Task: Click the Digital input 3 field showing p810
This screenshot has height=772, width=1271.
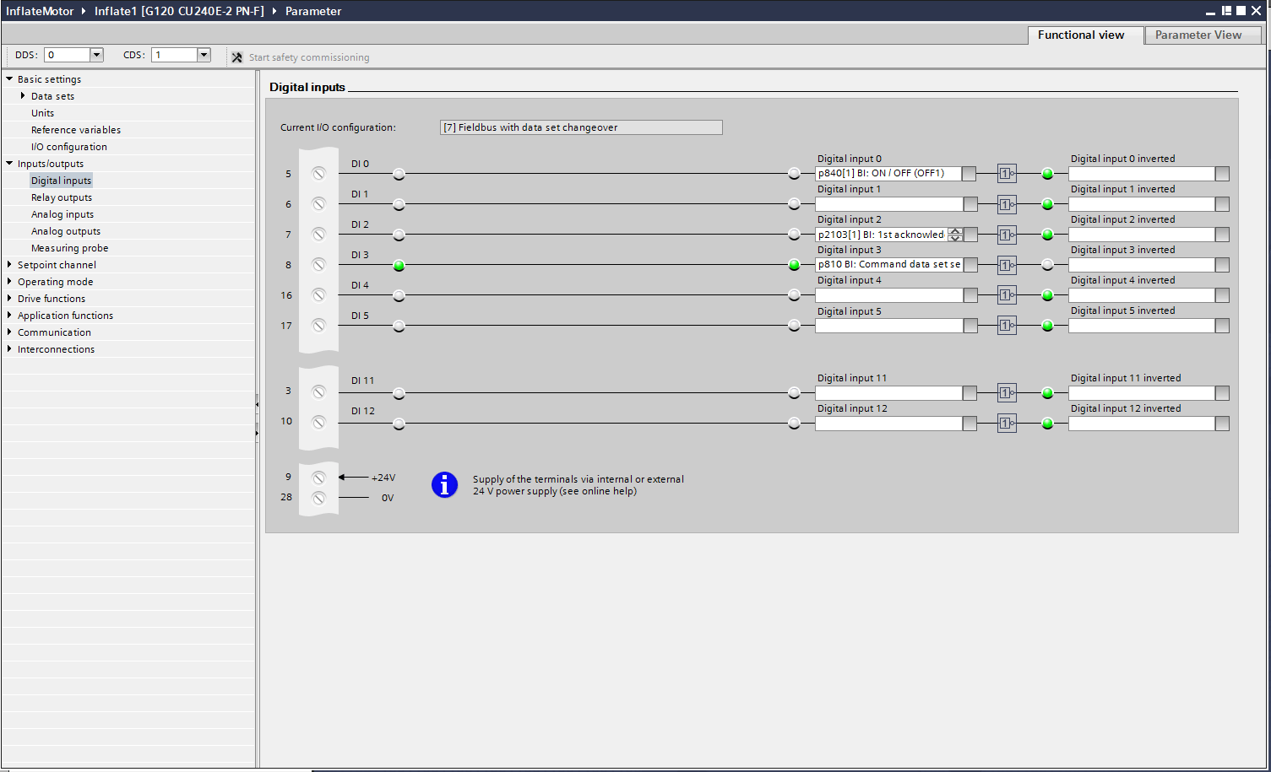Action: pyautogui.click(x=888, y=265)
